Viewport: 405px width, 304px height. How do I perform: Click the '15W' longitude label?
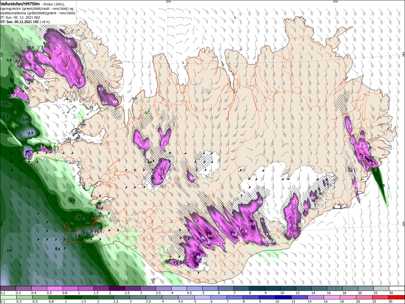[335, 2]
